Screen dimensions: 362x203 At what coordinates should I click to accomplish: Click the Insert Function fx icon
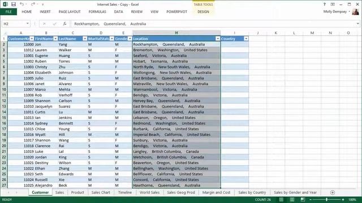(64, 24)
